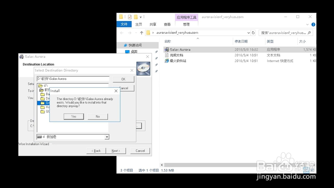Viewport: 334px width, 188px height.
Task: Close the Install confirmation dialog
Action: [x=116, y=91]
